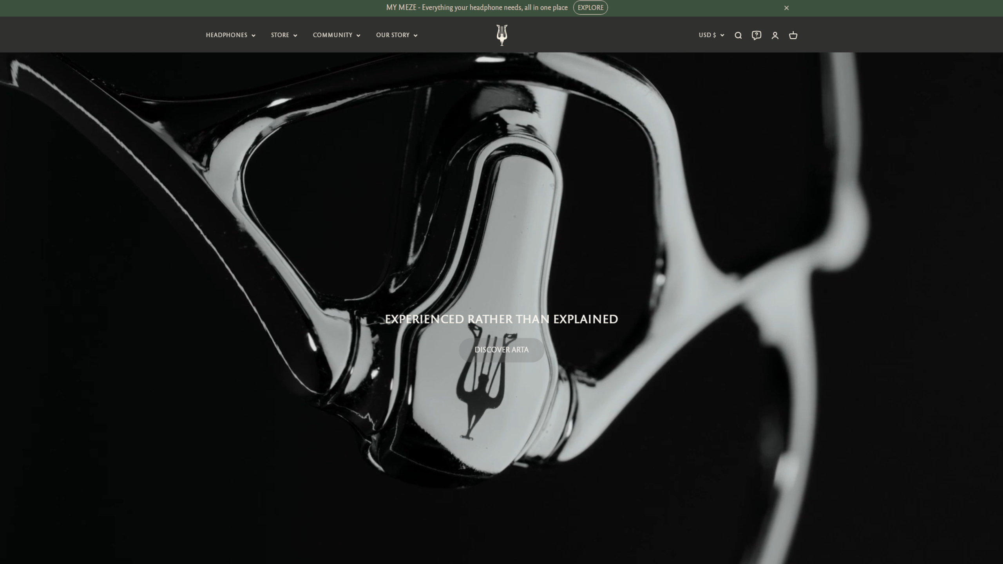1003x564 pixels.
Task: Open the USD $ currency selector
Action: pos(712,35)
